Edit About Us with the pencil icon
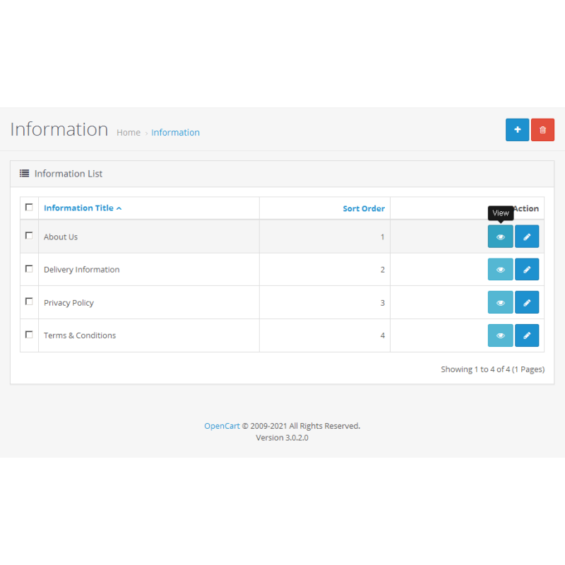 (527, 237)
